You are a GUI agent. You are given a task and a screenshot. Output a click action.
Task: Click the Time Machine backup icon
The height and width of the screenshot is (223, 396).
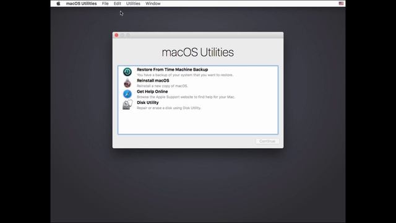127,72
